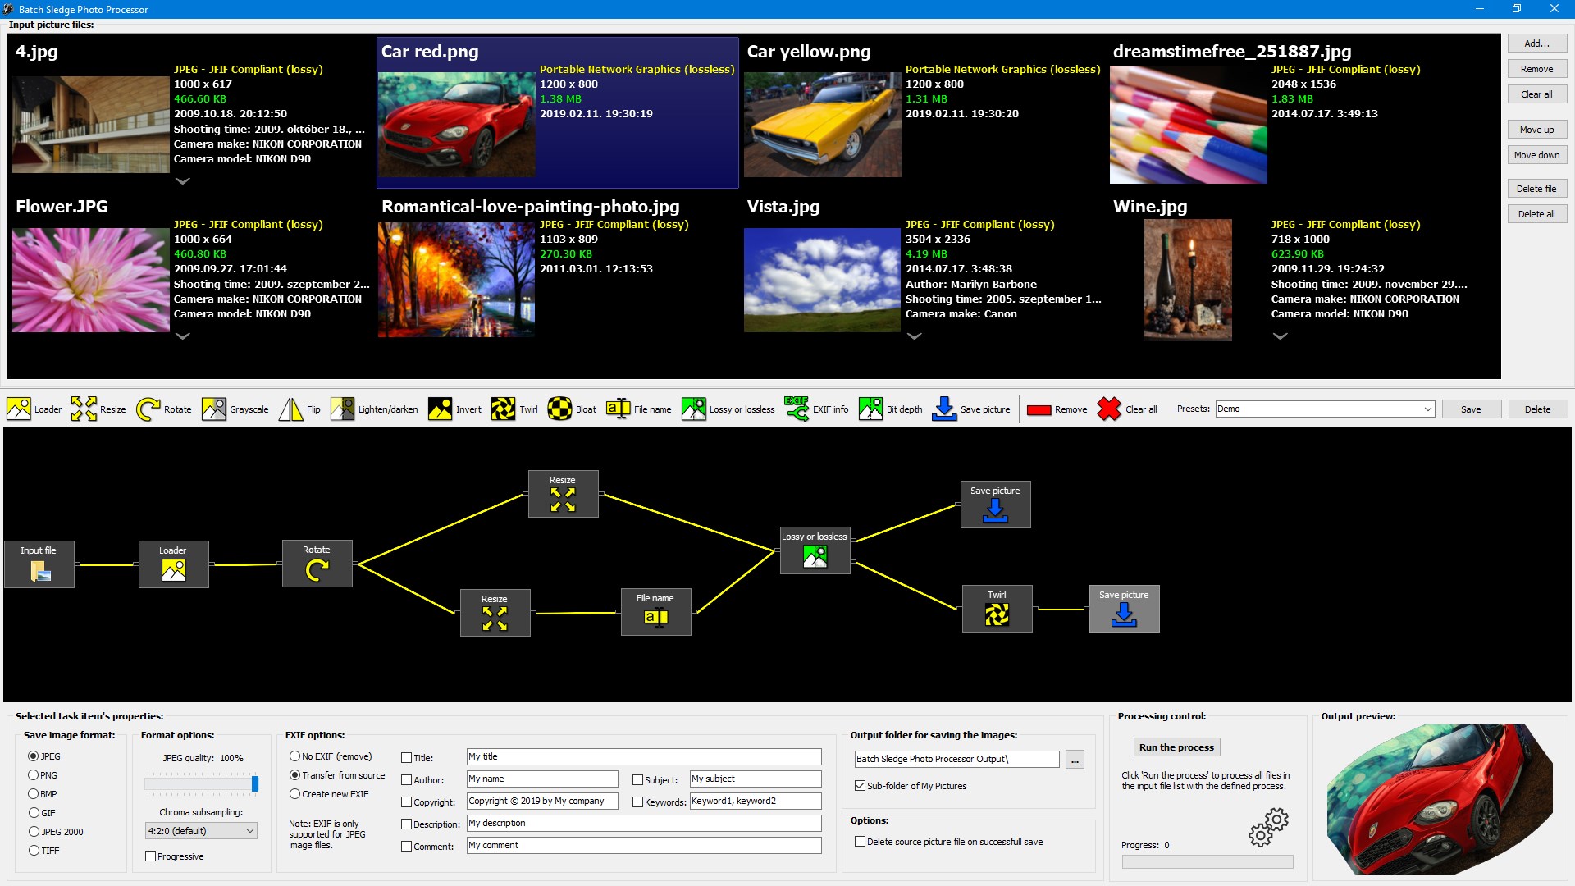Select the Lossy or lossless workflow node

815,550
